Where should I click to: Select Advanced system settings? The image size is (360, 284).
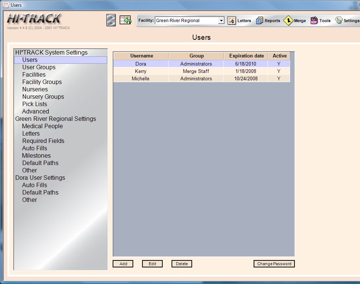pyautogui.click(x=36, y=112)
